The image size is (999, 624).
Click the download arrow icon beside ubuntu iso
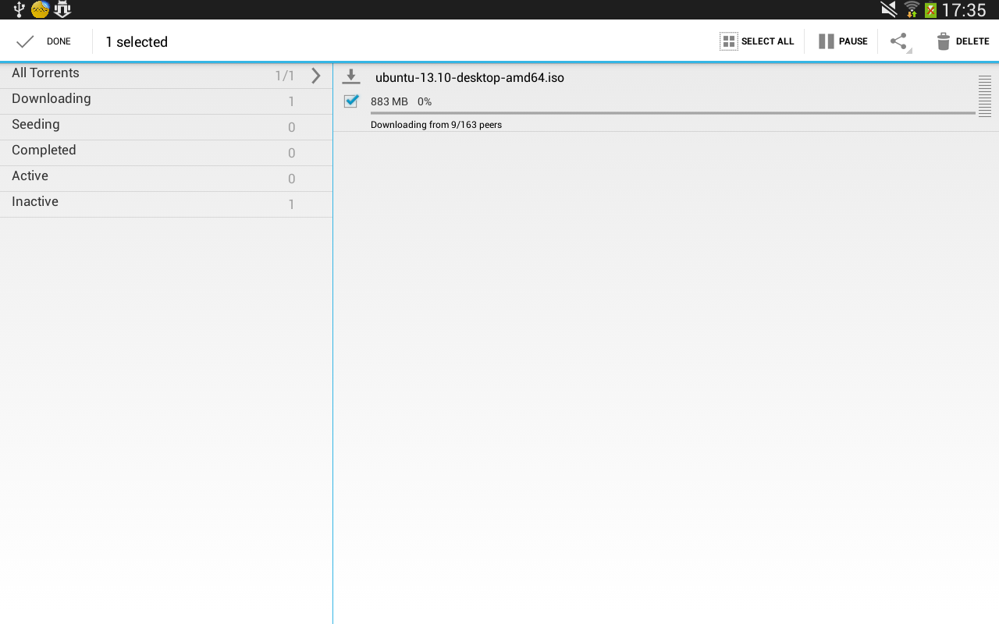pos(351,76)
